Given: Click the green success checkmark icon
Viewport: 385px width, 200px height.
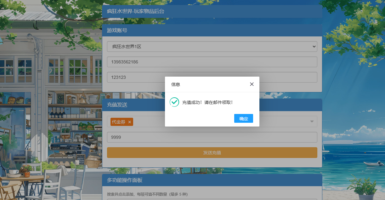Looking at the screenshot, I should (174, 102).
